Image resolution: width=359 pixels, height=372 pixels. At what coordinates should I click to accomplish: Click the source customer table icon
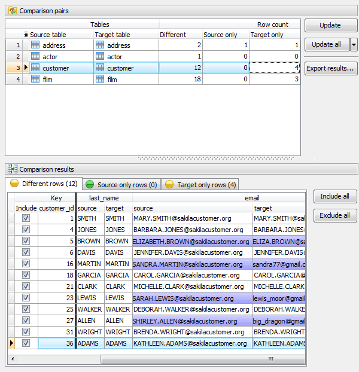[35, 68]
